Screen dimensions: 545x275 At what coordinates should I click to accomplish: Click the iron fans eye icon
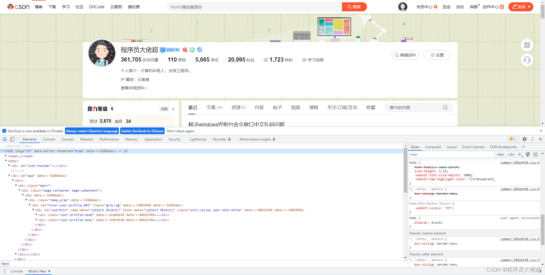[x=266, y=60]
